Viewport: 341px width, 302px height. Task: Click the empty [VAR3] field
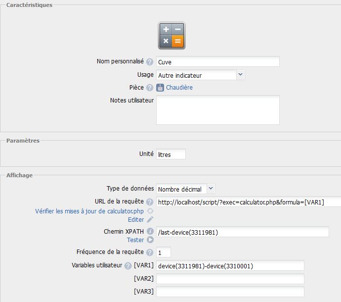pyautogui.click(x=230, y=292)
